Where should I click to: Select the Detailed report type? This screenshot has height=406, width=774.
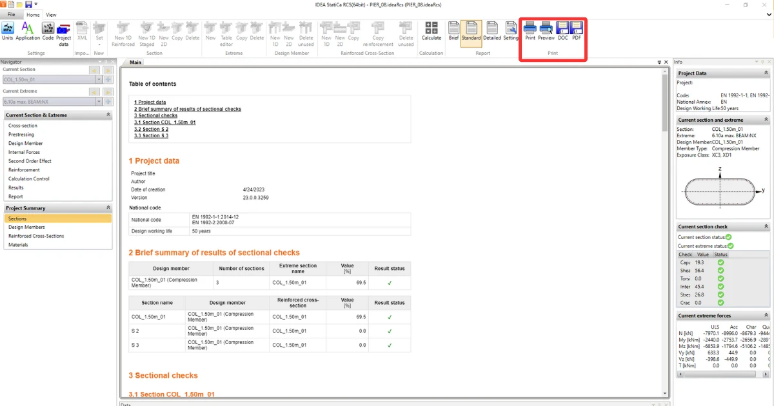click(492, 30)
